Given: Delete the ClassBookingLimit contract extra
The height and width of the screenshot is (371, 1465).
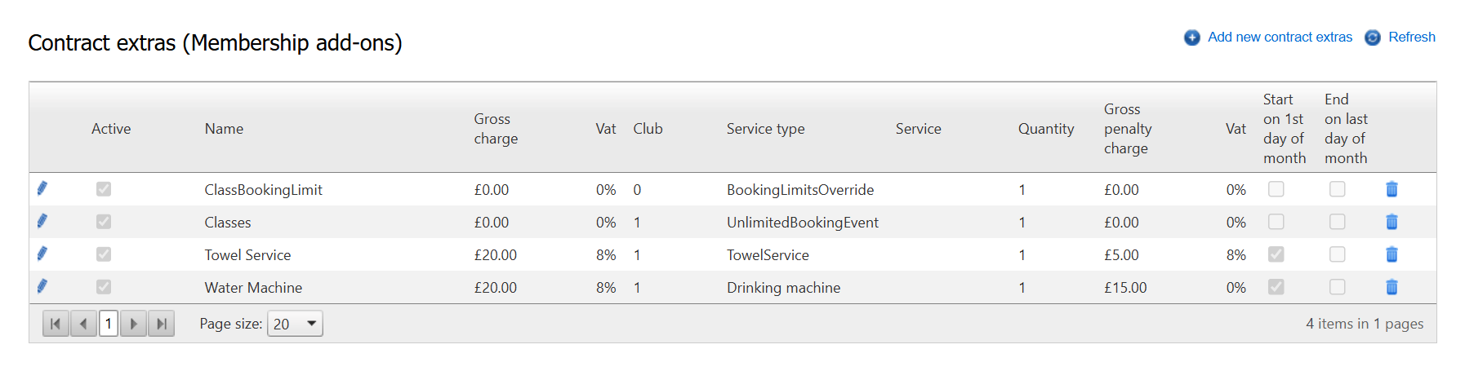Looking at the screenshot, I should coord(1392,189).
